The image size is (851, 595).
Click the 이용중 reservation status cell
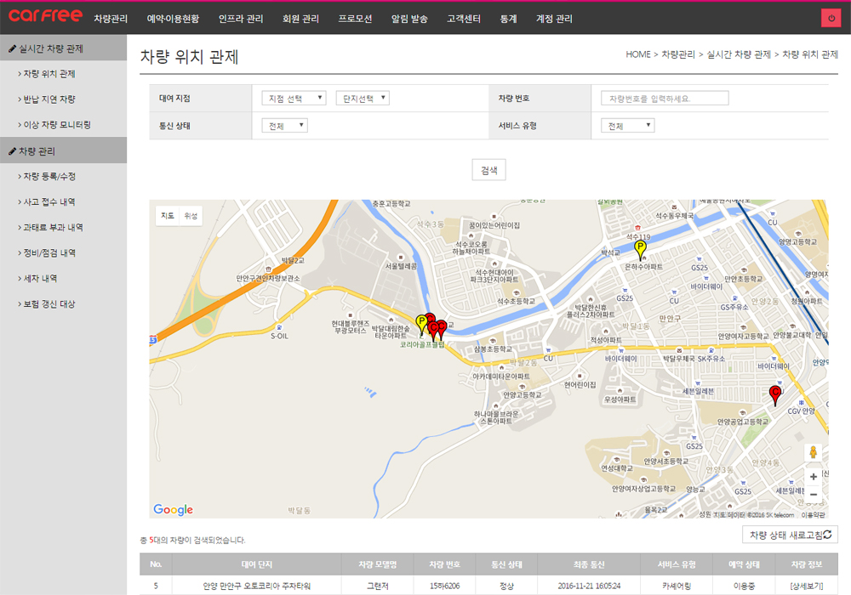[744, 586]
